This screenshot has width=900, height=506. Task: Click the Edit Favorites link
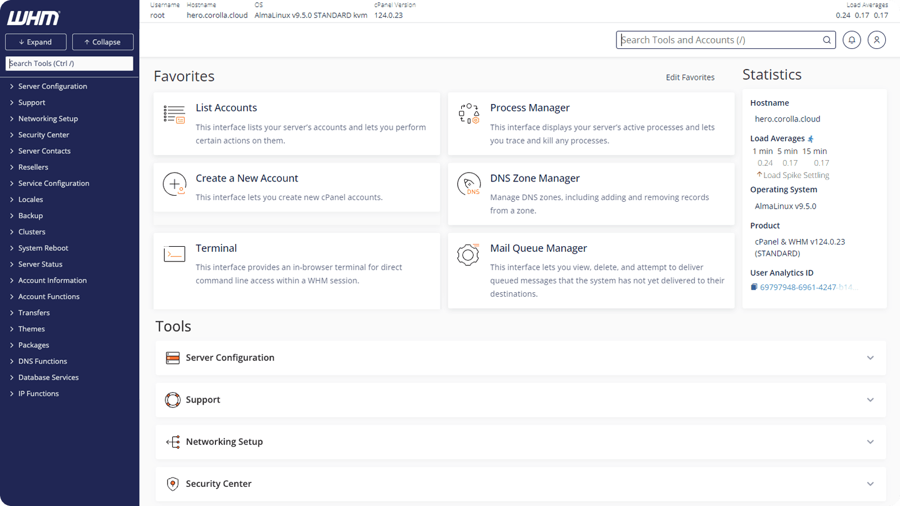pos(690,77)
